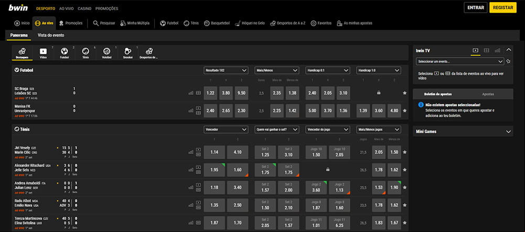The image size is (525, 232).
Task: Open the Handicap 0:1 dropdown
Action: click(x=328, y=71)
